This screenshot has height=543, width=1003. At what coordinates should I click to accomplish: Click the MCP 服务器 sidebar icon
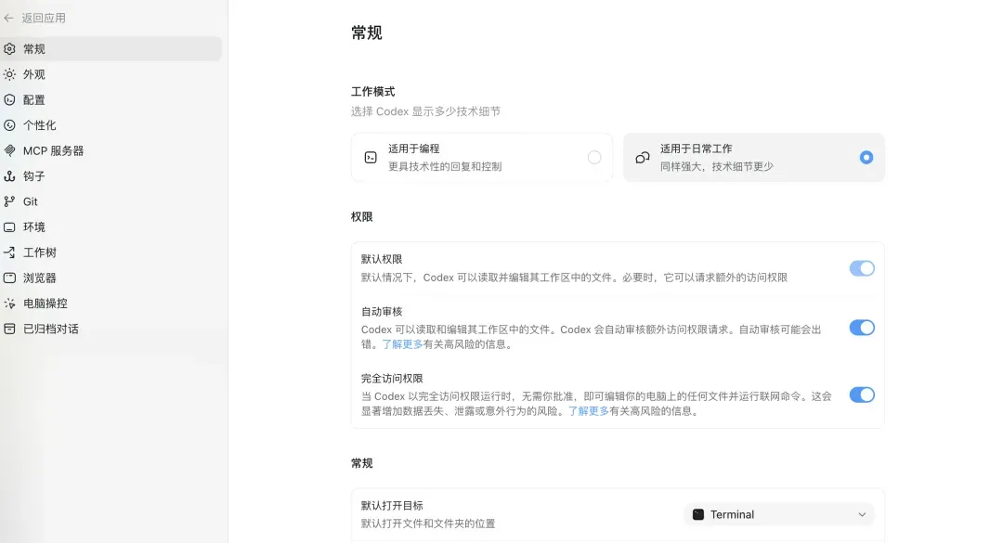(9, 151)
